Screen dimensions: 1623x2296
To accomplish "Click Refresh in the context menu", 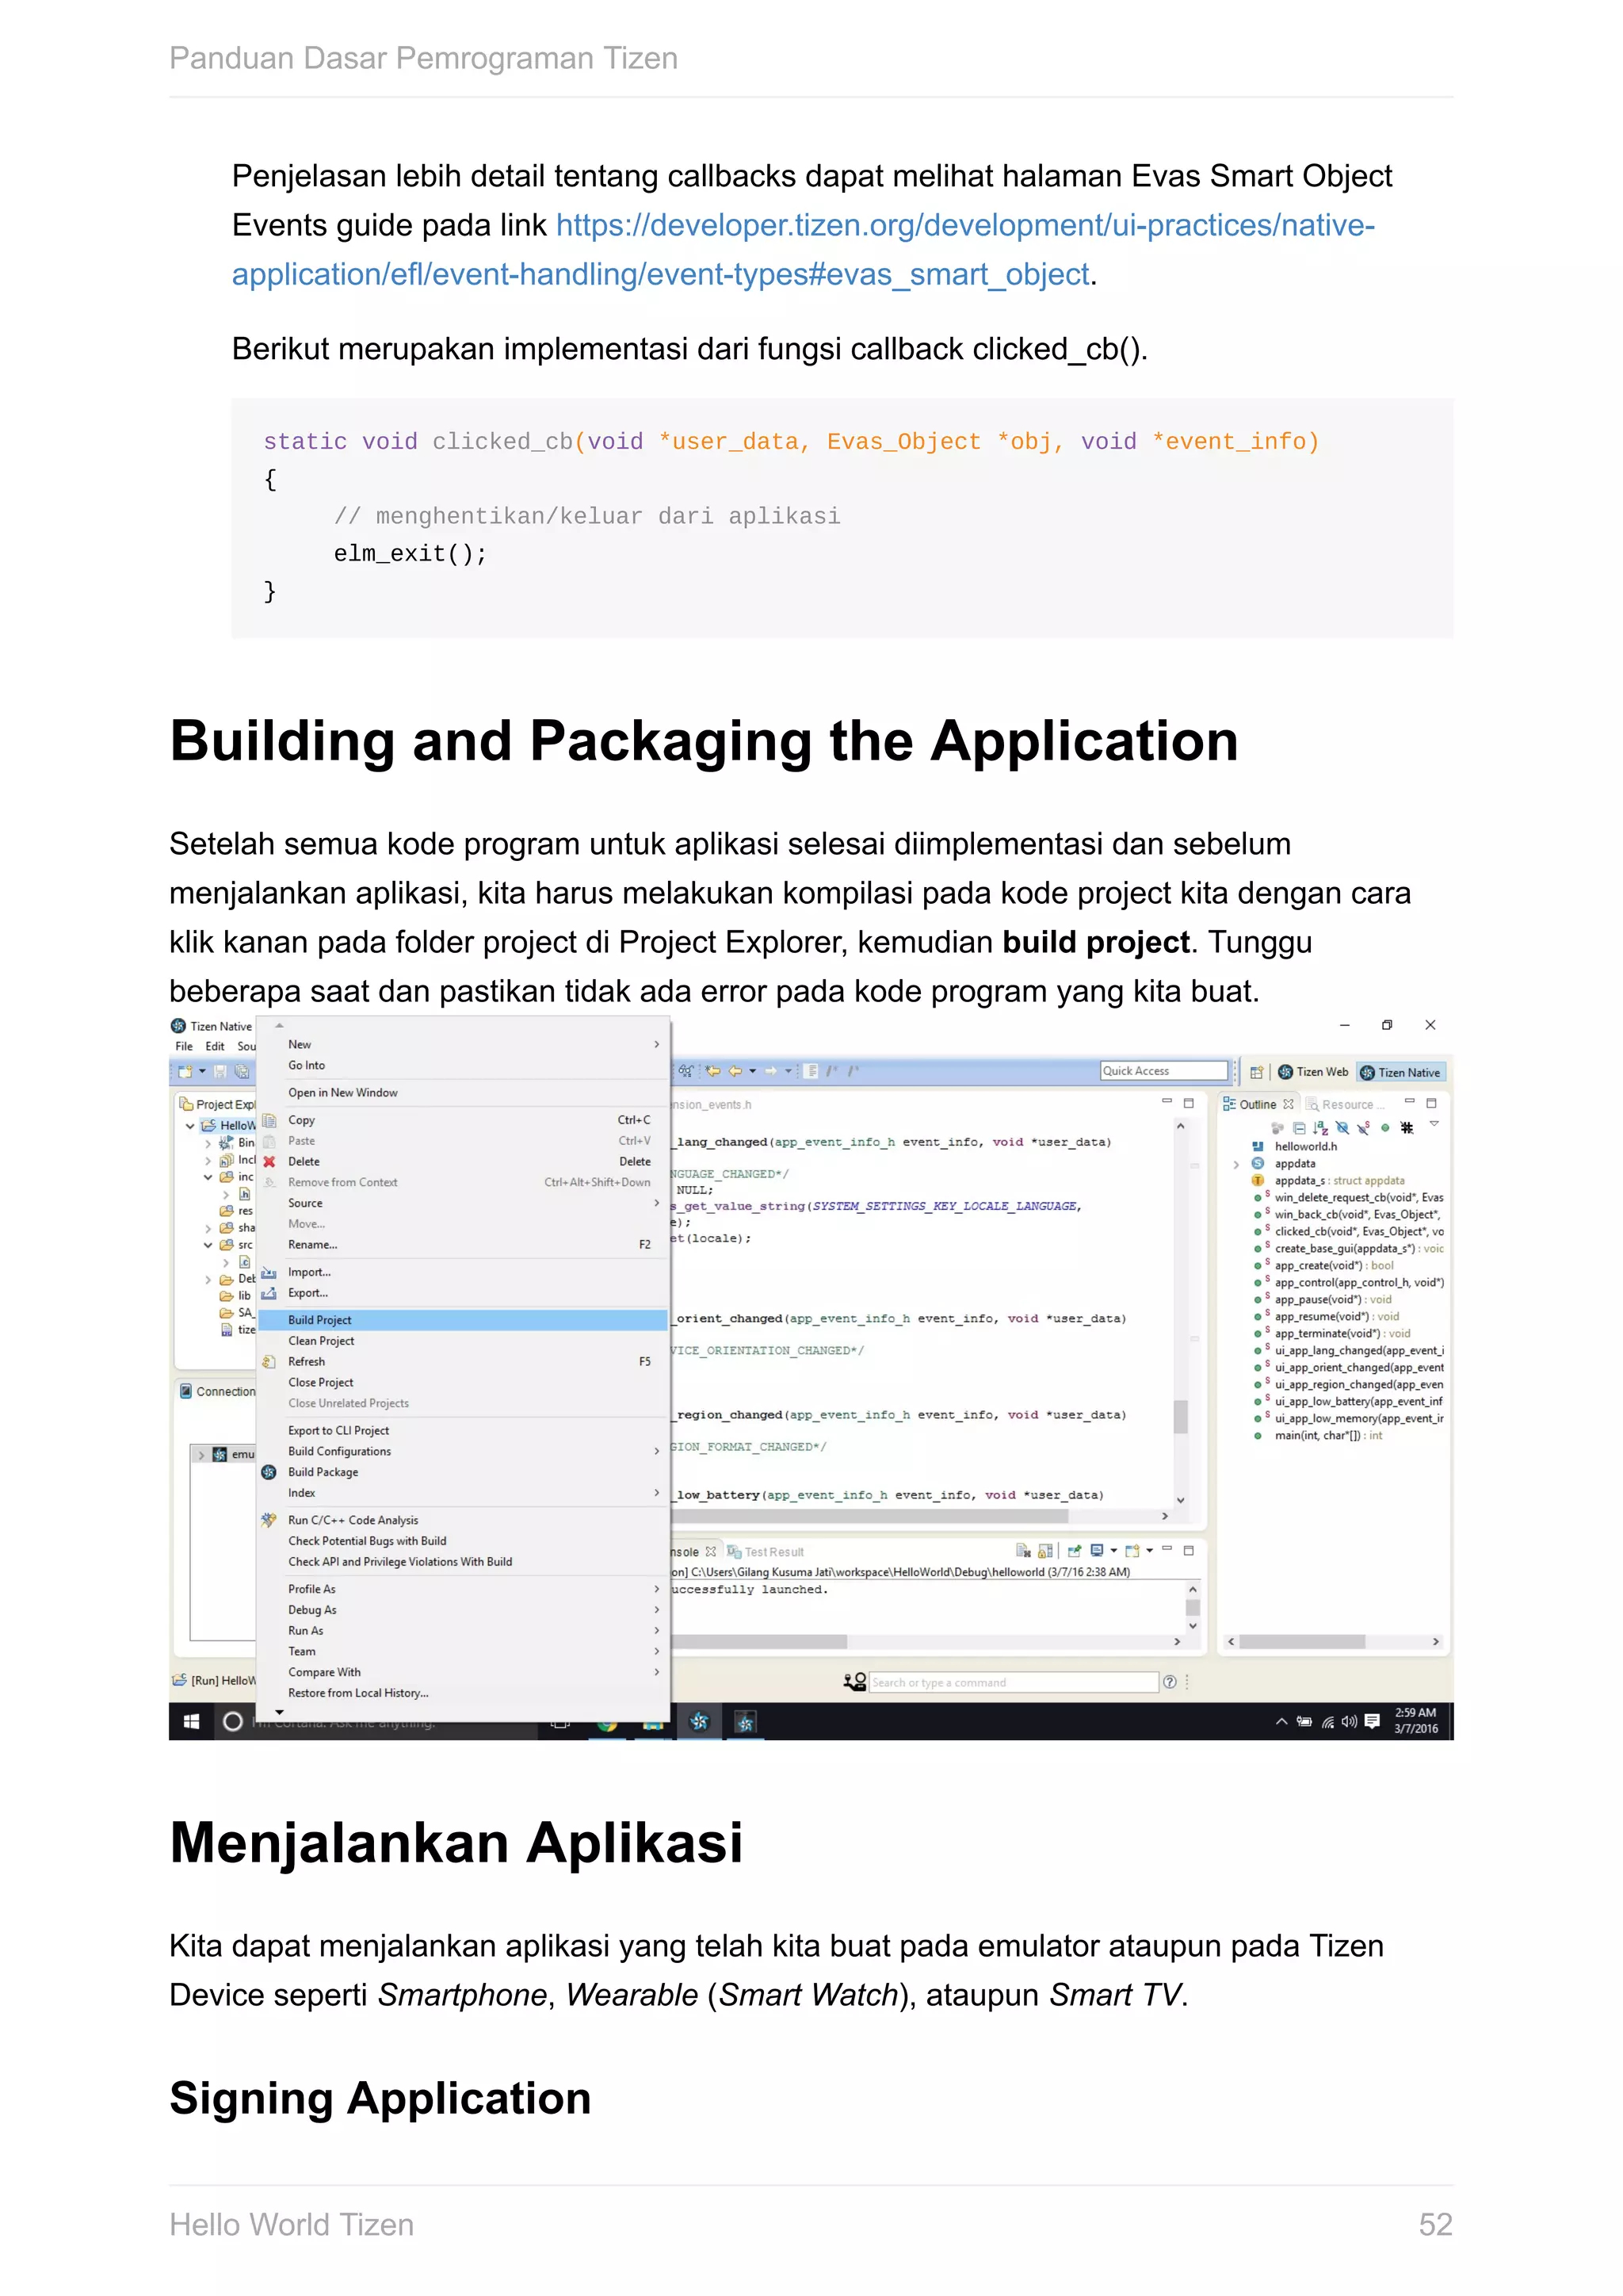I will tap(463, 1361).
